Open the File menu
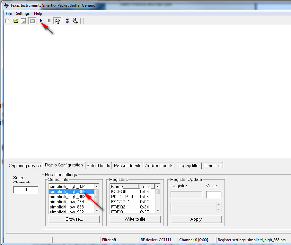This screenshot has height=245, width=291. coord(9,13)
